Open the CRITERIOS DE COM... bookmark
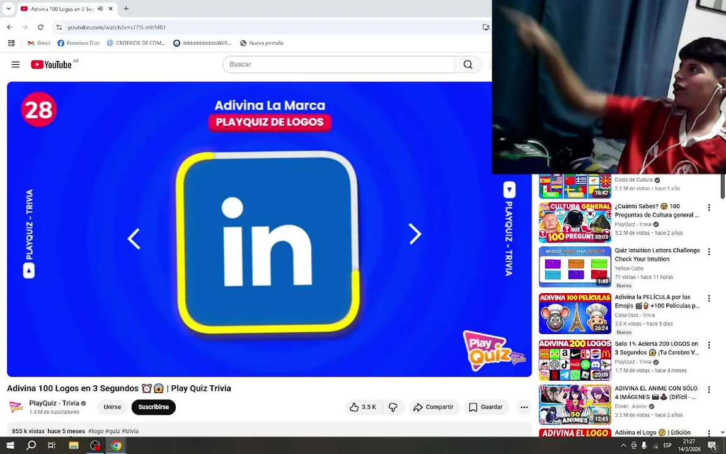The image size is (726, 454). (x=135, y=43)
